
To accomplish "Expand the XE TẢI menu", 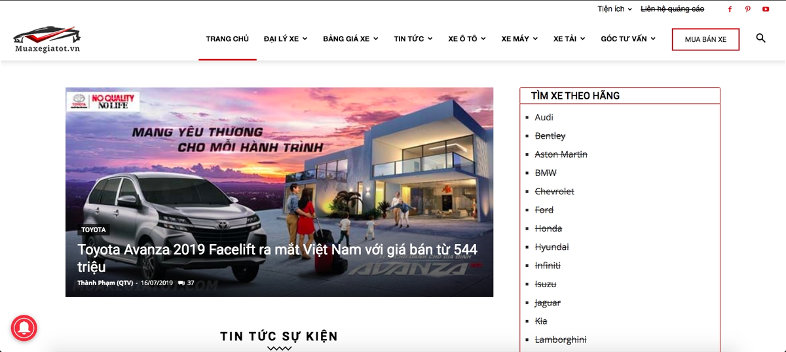I will pos(569,39).
